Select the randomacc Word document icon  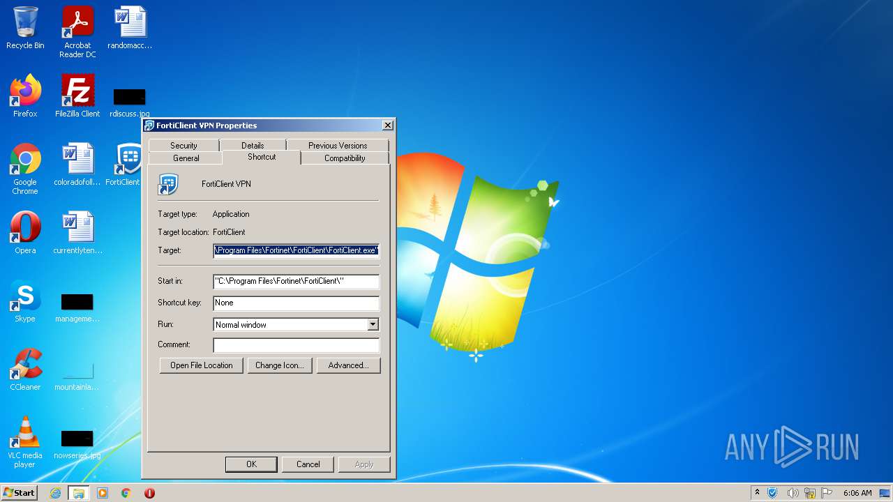[130, 28]
